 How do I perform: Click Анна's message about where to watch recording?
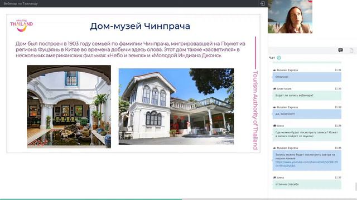pyautogui.click(x=307, y=134)
